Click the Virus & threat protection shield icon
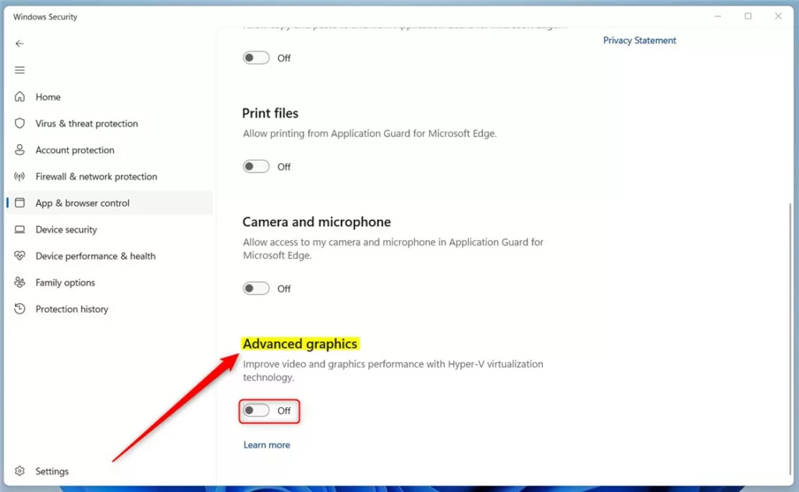 pyautogui.click(x=20, y=123)
